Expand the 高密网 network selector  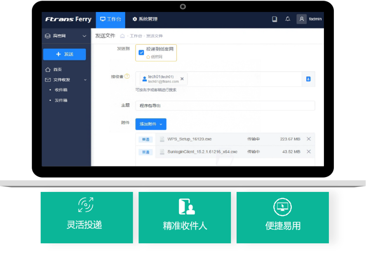coord(84,36)
